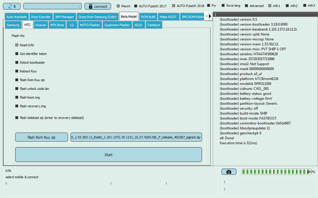The width and height of the screenshot is (318, 198).
Task: Open the APP Manager tab
Action: pyautogui.click(x=65, y=17)
